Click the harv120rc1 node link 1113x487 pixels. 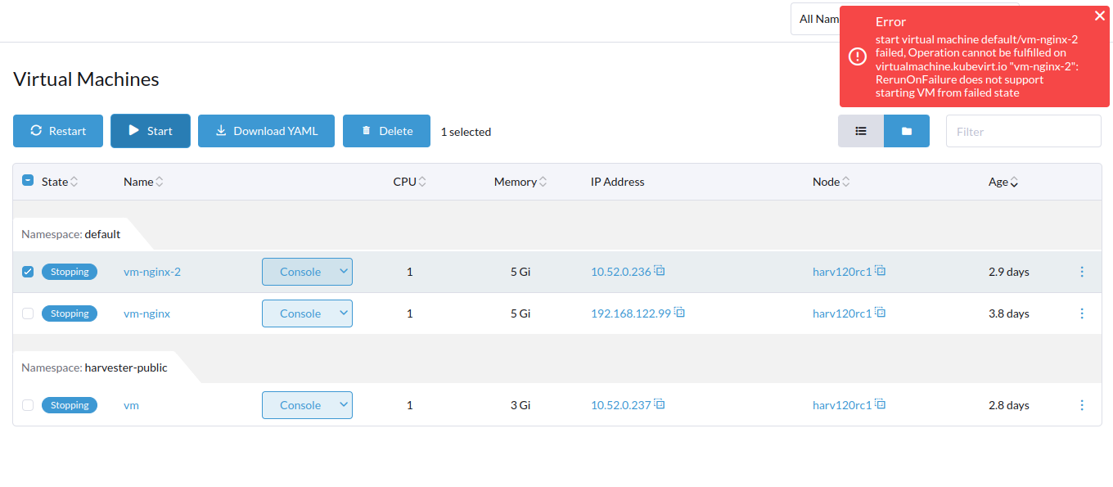click(x=841, y=271)
